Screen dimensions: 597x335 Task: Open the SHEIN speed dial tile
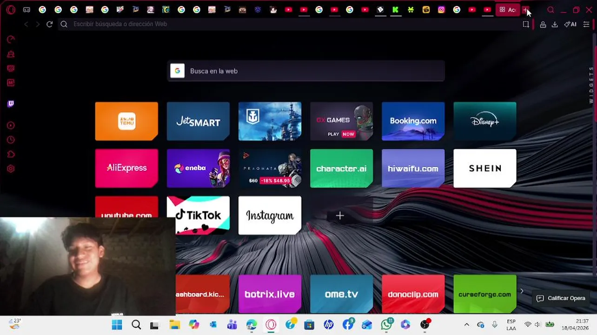[484, 168]
